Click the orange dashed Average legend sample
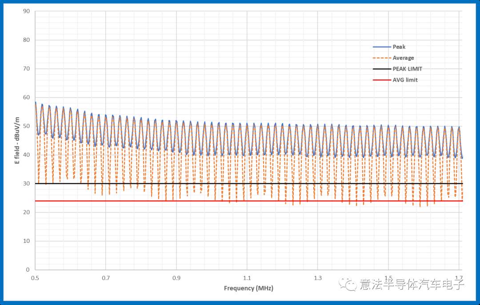This screenshot has width=480, height=305. click(381, 58)
